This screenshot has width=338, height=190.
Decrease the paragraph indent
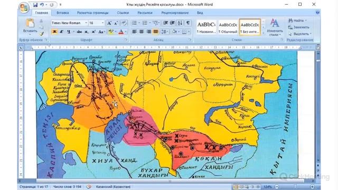[x=165, y=23]
